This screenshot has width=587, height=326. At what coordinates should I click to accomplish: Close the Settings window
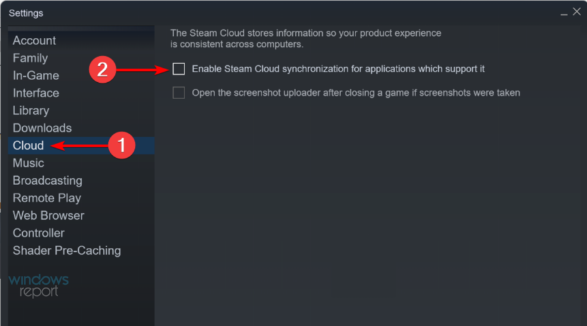point(577,12)
